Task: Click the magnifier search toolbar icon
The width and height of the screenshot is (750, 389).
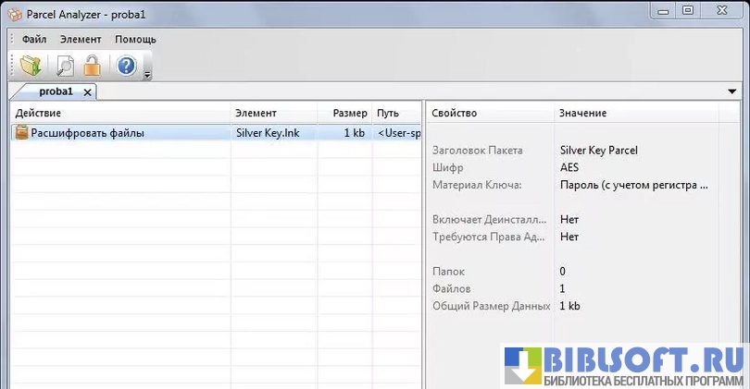Action: [64, 66]
